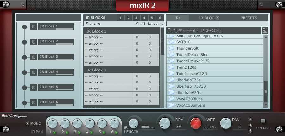Expand the VoxAC30Blues folder
Viewport: 285px width, 136px height.
(190, 99)
